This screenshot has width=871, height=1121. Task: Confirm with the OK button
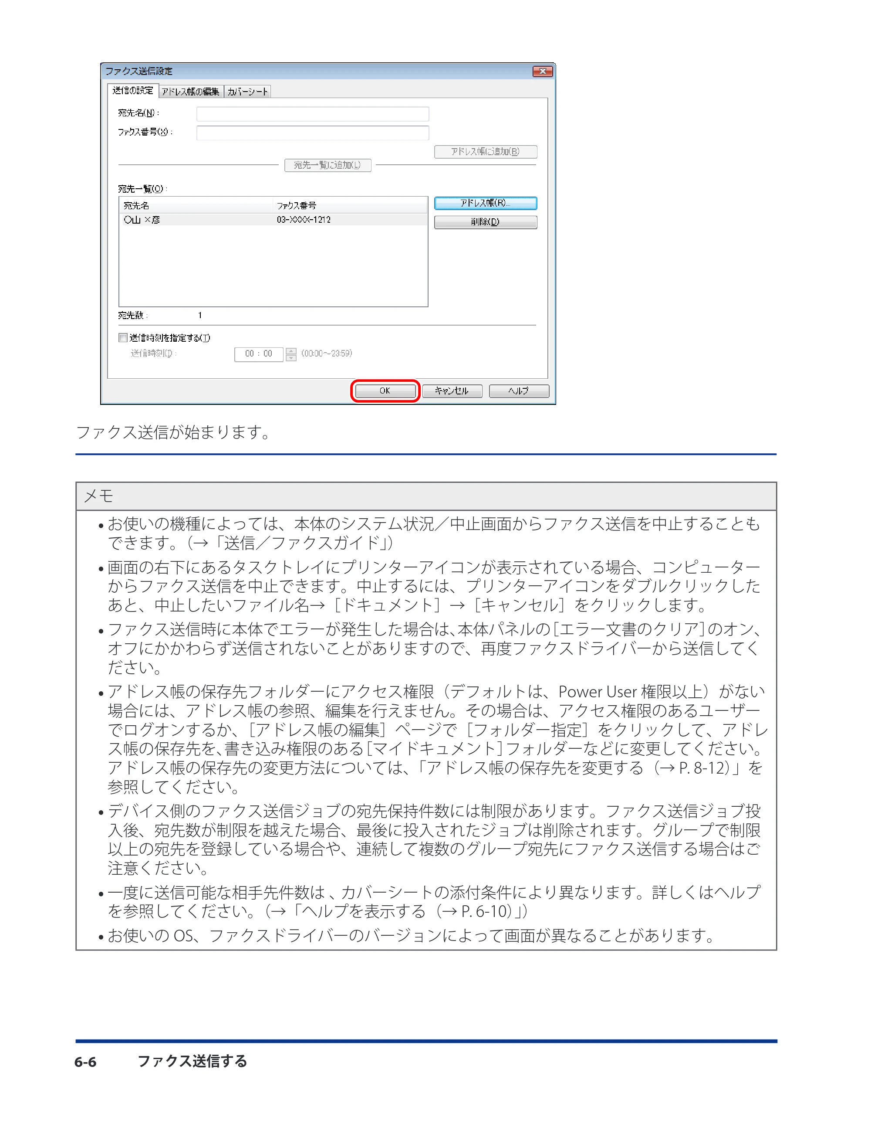point(385,391)
